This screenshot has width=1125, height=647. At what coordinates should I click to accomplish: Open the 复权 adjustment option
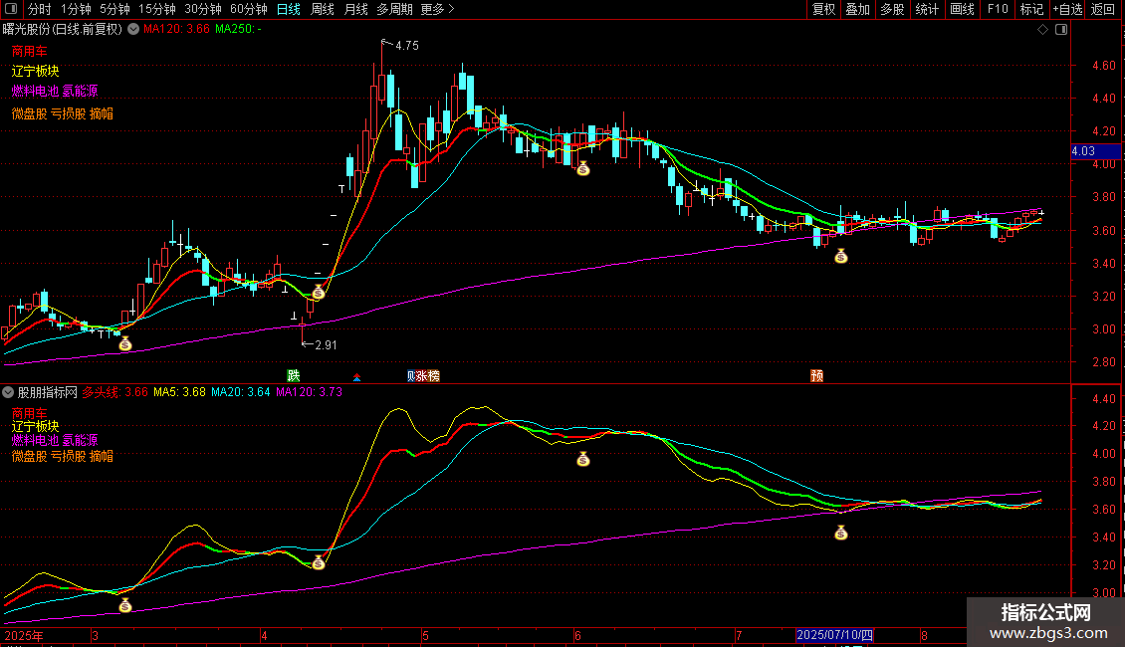pyautogui.click(x=823, y=9)
